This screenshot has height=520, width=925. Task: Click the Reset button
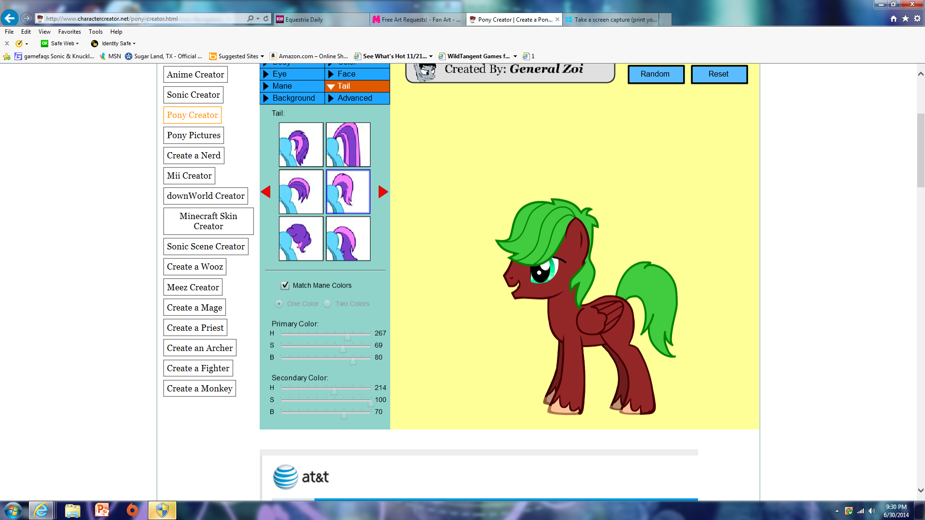[x=719, y=74]
